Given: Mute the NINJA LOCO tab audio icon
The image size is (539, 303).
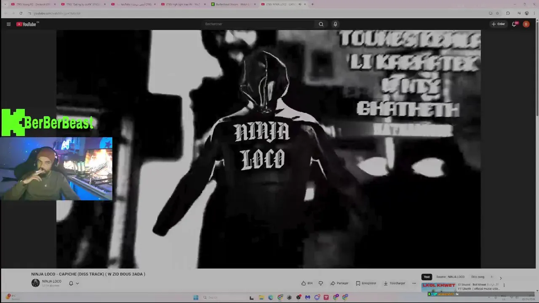Looking at the screenshot, I should (x=300, y=4).
